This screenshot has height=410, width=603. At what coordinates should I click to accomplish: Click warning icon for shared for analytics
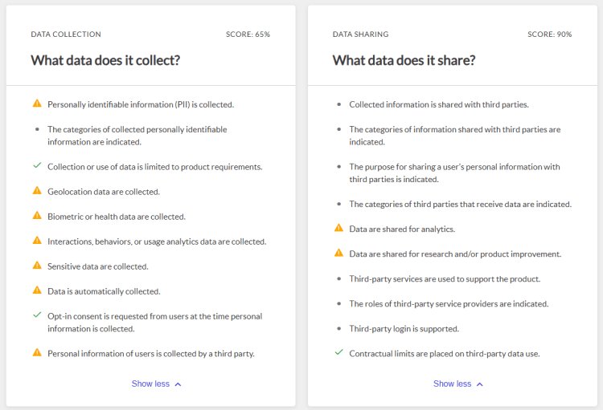tap(338, 229)
